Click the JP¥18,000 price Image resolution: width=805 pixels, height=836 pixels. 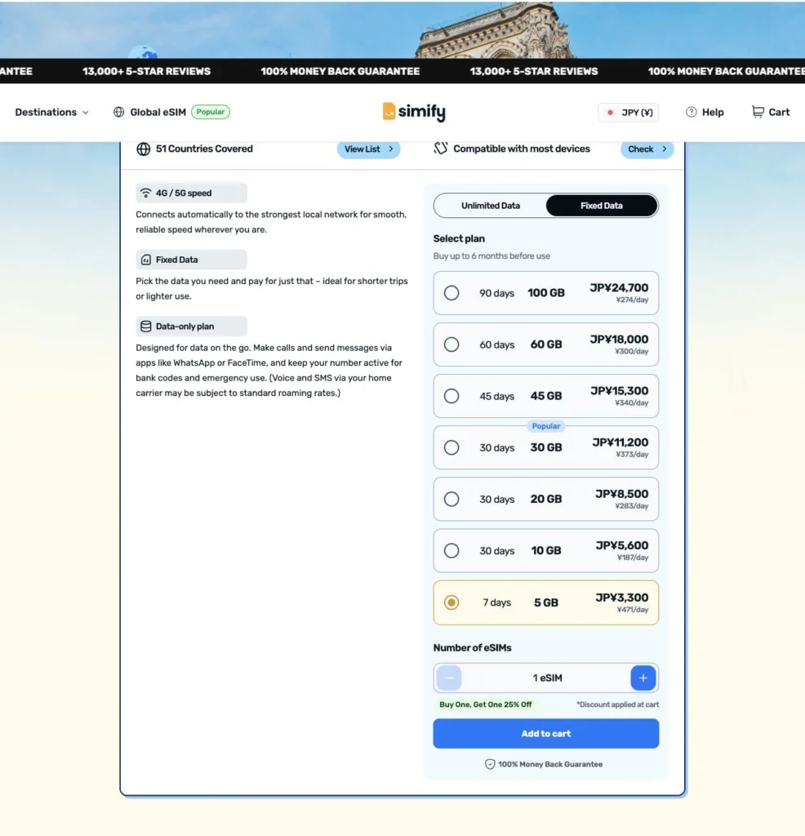pyautogui.click(x=619, y=340)
